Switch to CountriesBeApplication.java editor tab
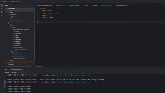 coord(44,5)
